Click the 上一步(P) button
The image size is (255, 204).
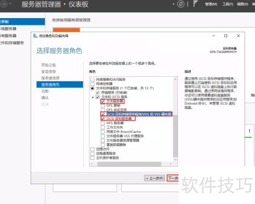coord(155,178)
